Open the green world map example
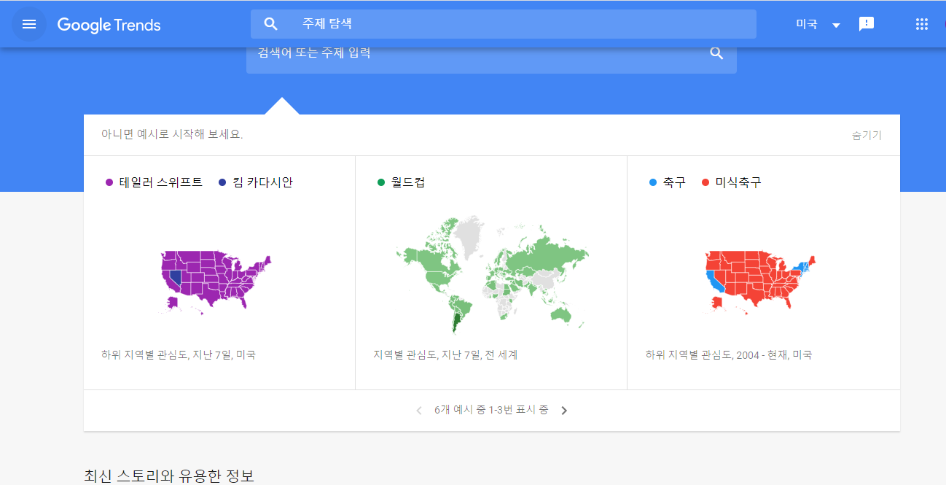This screenshot has width=946, height=485. pyautogui.click(x=492, y=276)
